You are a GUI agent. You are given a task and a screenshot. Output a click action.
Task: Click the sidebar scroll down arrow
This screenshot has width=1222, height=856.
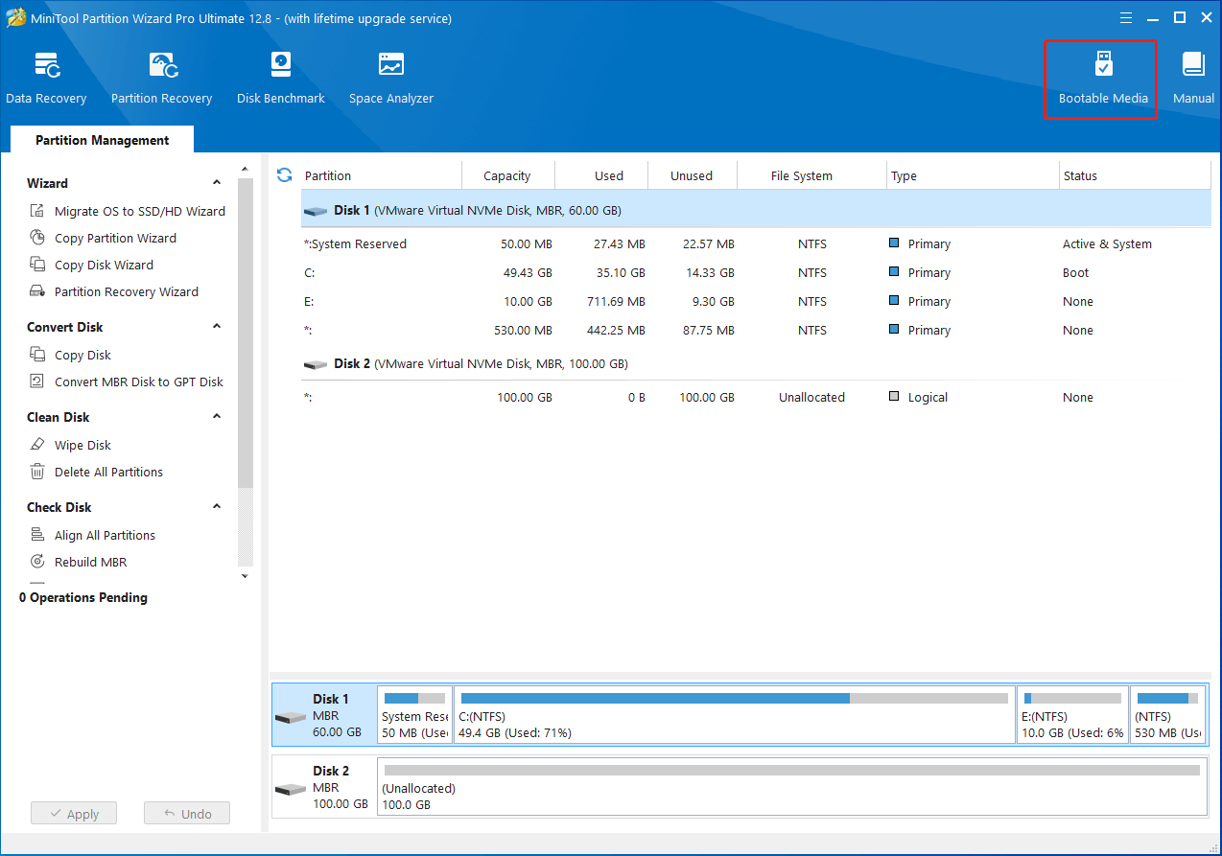point(245,576)
